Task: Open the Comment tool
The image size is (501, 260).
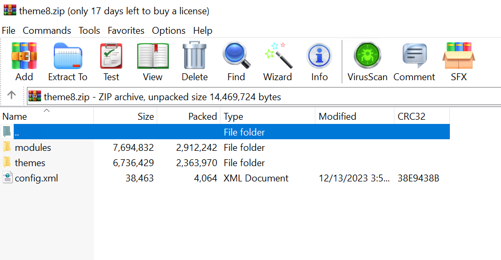Action: point(414,61)
